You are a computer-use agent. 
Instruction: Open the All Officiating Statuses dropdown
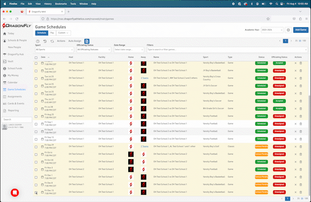tap(93, 49)
